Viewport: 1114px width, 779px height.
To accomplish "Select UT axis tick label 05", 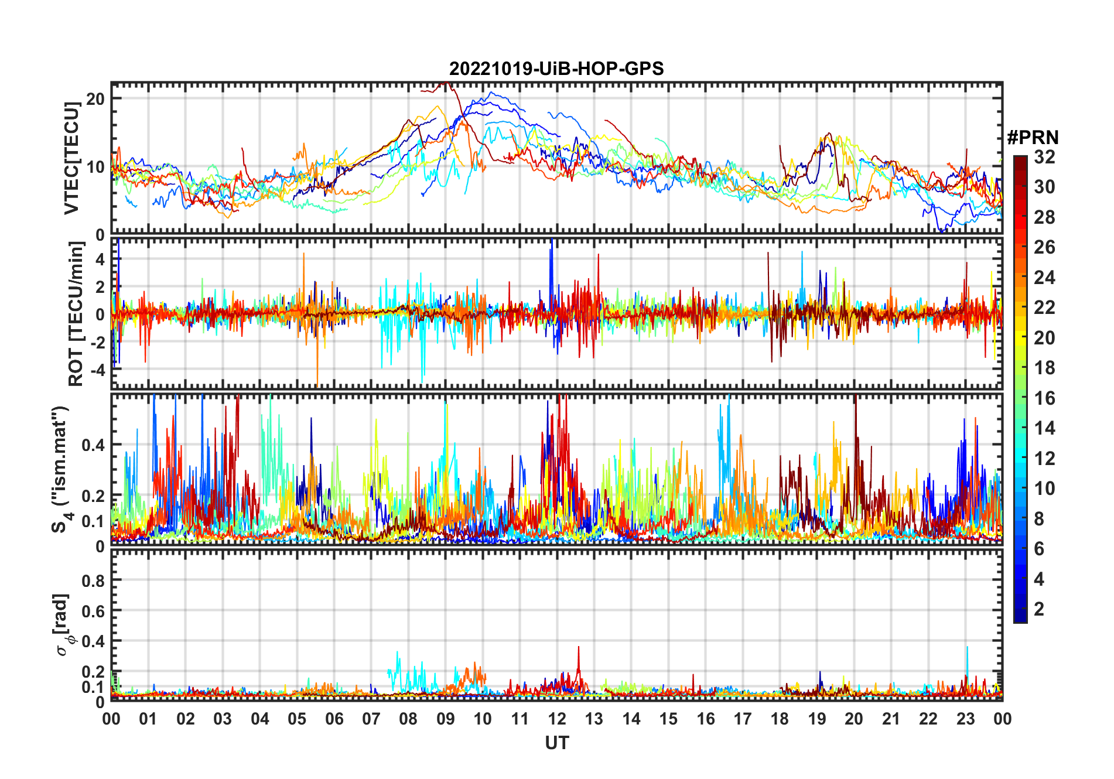I will point(297,719).
